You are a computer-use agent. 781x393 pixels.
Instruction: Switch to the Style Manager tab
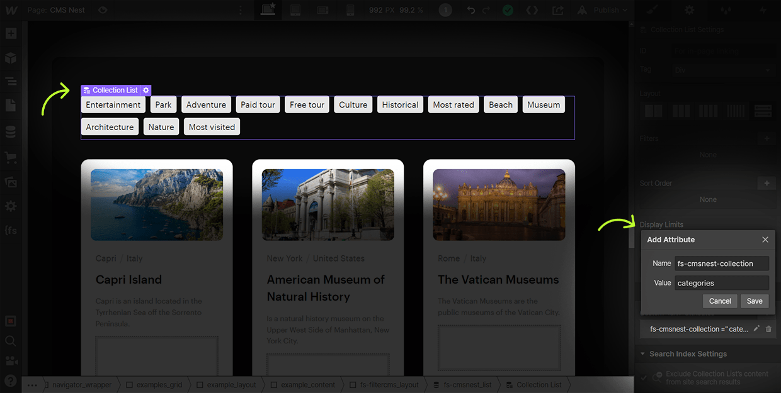(726, 10)
